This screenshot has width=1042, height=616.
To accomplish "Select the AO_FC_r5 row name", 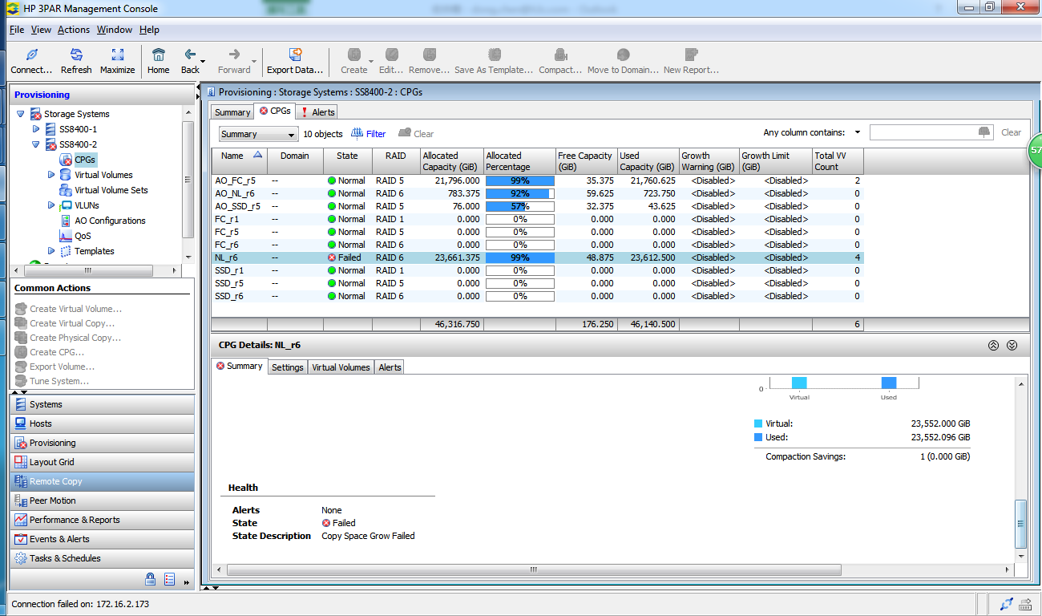I will click(235, 180).
